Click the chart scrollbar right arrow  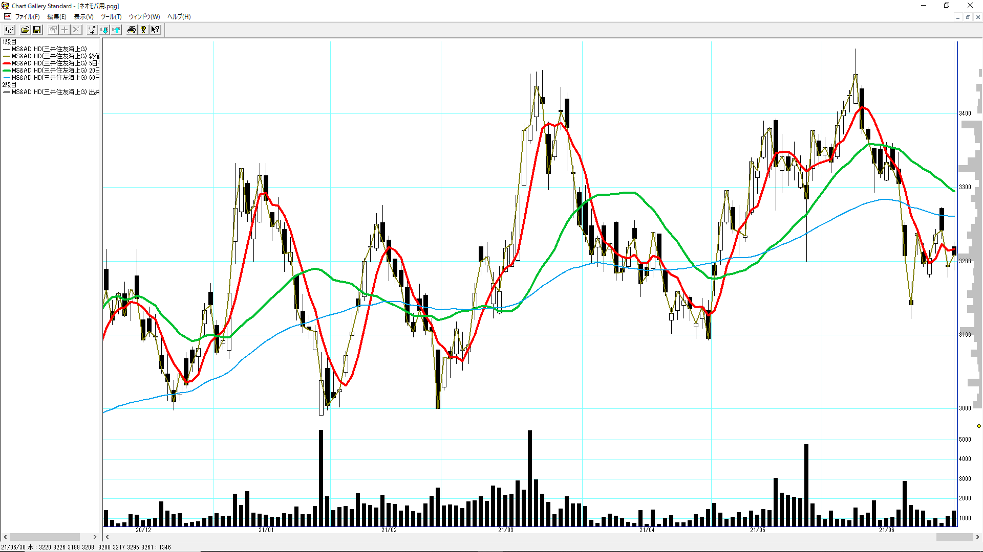978,537
